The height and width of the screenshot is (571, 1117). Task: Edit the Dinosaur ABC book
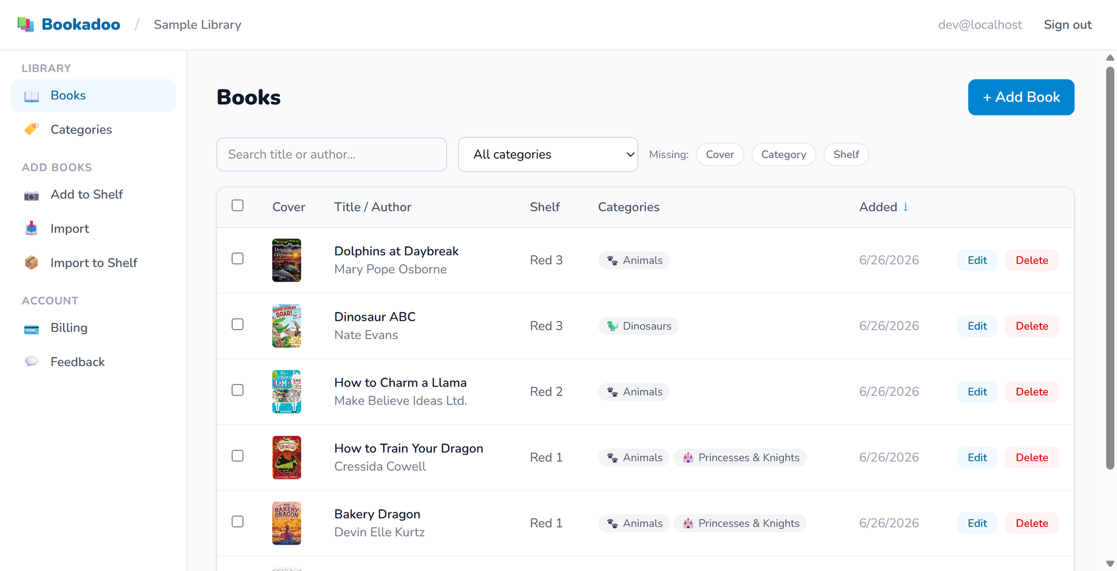tap(977, 326)
